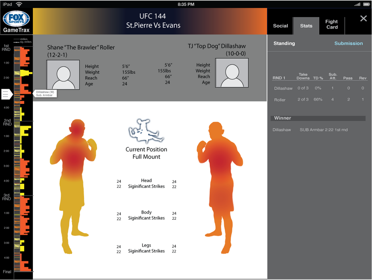The height and width of the screenshot is (280, 372).
Task: Tap the Dillashaw row in RND 1 table
Action: click(x=319, y=88)
